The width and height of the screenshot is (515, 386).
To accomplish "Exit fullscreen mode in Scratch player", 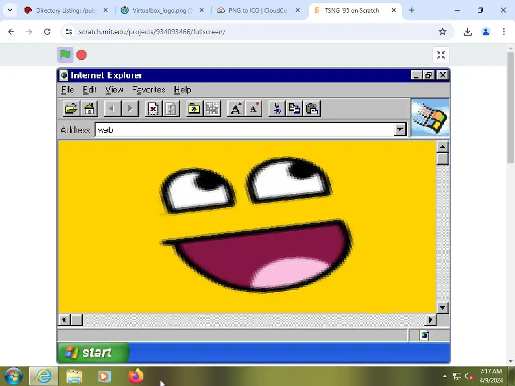I will pyautogui.click(x=441, y=55).
